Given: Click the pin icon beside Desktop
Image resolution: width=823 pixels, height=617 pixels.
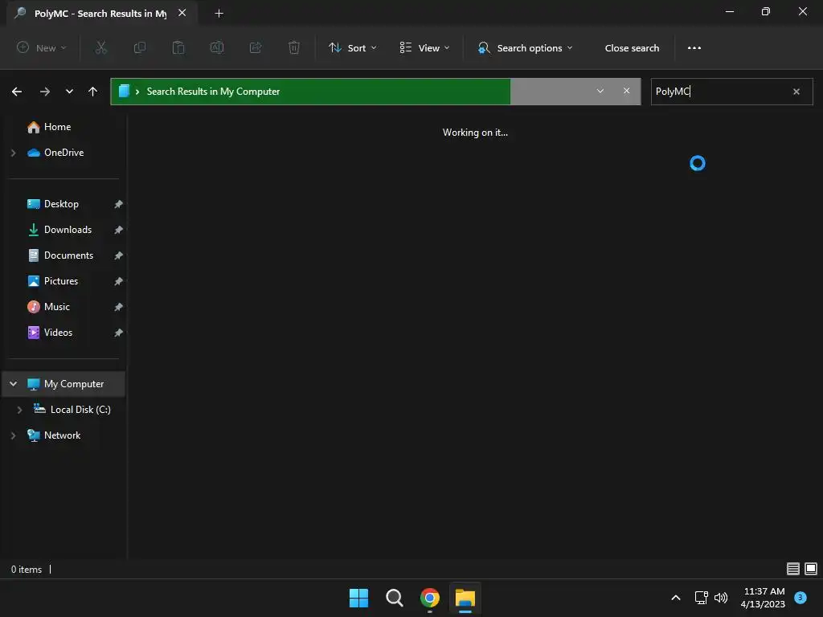Looking at the screenshot, I should click(x=119, y=204).
